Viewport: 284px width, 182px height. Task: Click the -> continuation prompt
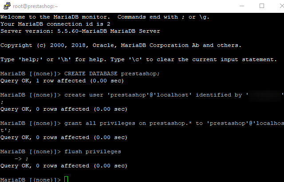pyautogui.click(x=18, y=159)
